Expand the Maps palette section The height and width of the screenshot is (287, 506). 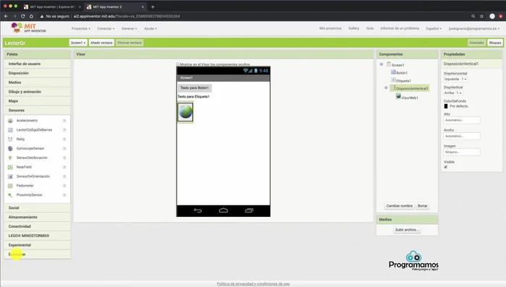click(38, 101)
